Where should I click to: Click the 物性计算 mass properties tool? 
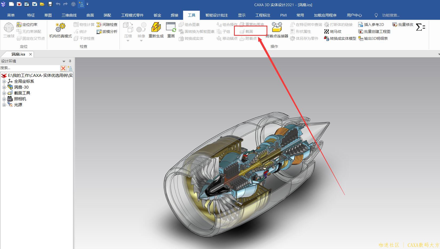(x=84, y=25)
